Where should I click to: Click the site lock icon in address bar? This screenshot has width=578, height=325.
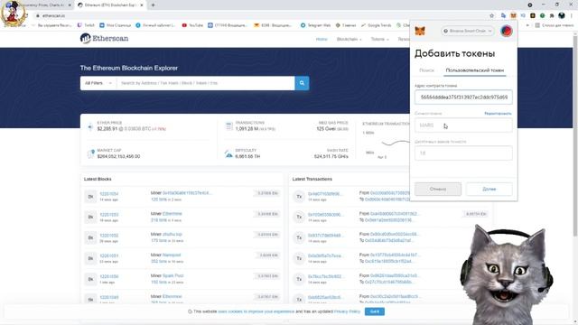coord(37,15)
